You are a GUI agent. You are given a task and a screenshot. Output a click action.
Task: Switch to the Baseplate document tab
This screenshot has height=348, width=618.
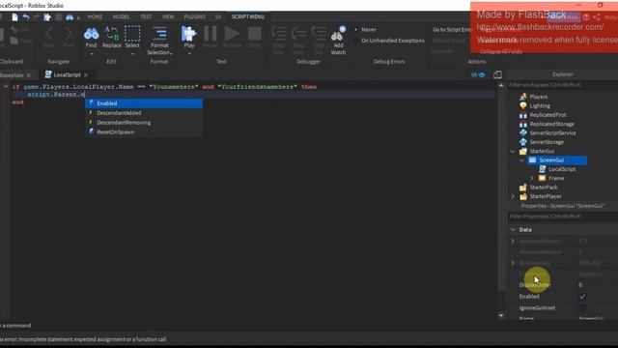pyautogui.click(x=12, y=75)
